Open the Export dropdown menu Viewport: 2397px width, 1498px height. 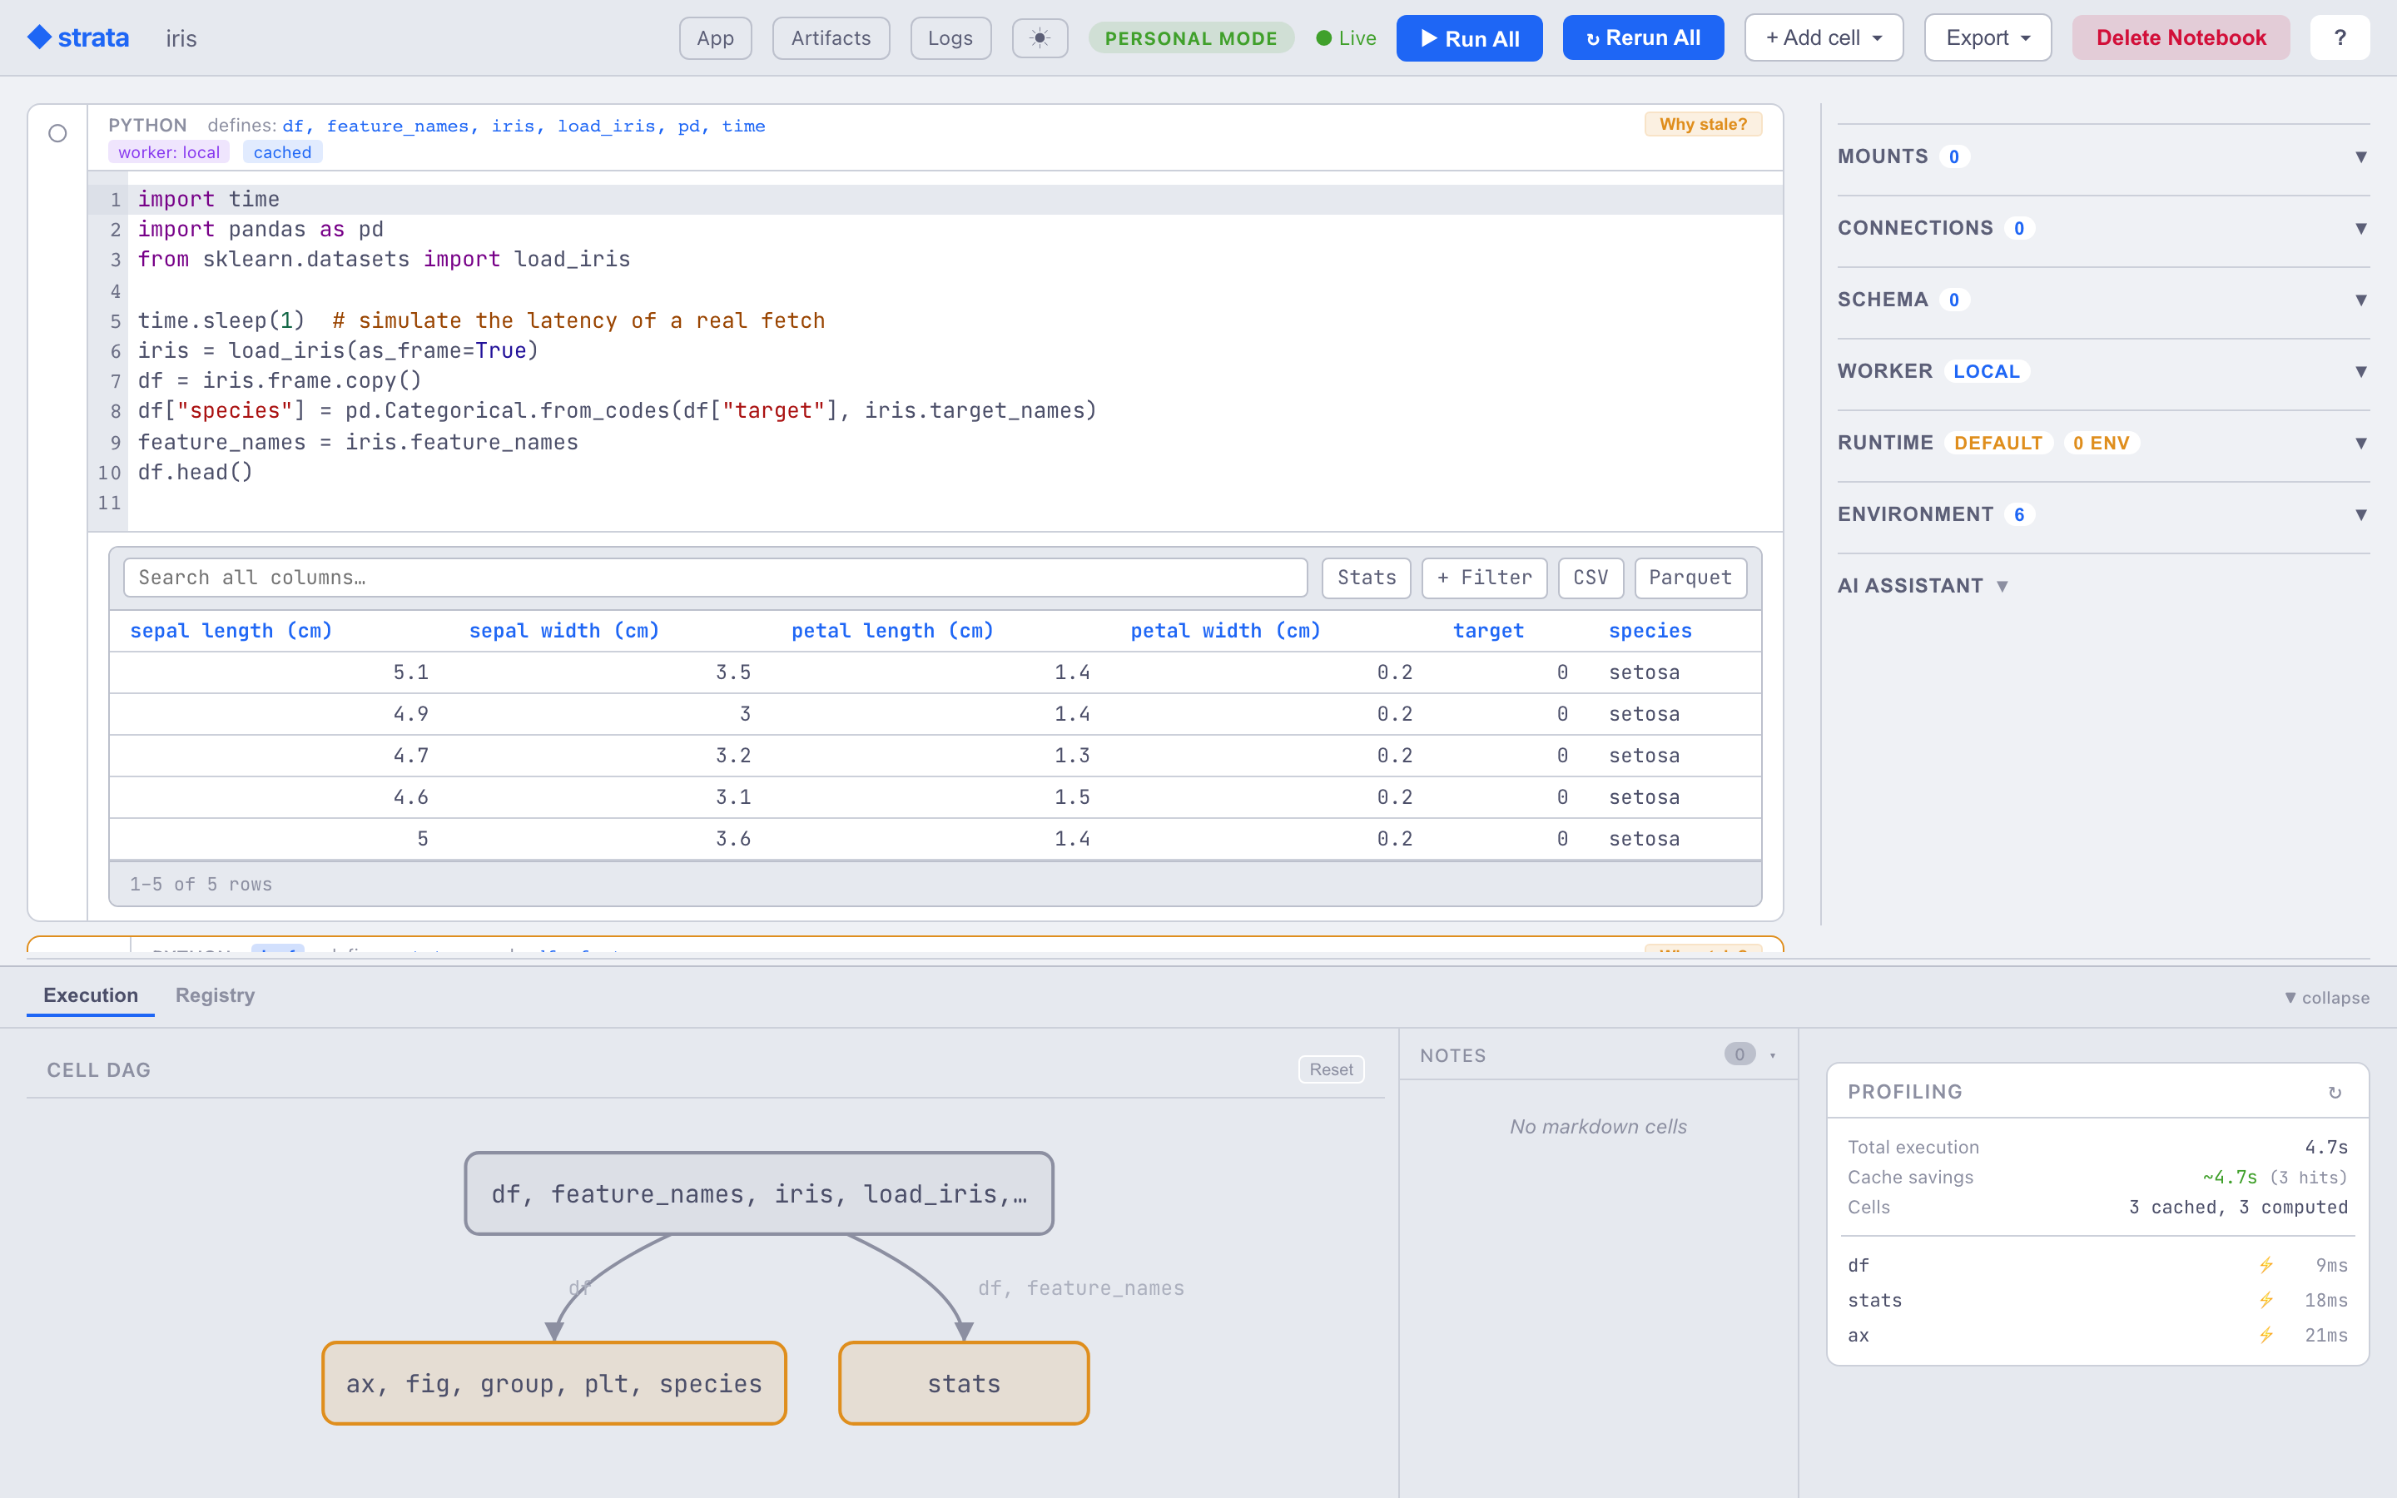tap(1987, 37)
